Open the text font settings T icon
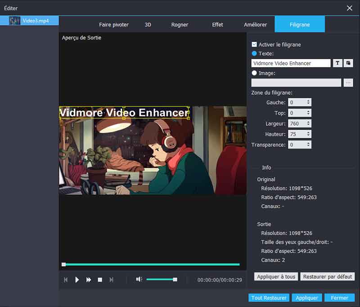This screenshot has height=307, width=360. click(337, 63)
